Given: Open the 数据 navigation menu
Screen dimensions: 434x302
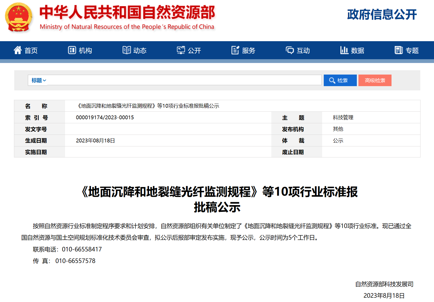Looking at the screenshot, I should point(357,51).
